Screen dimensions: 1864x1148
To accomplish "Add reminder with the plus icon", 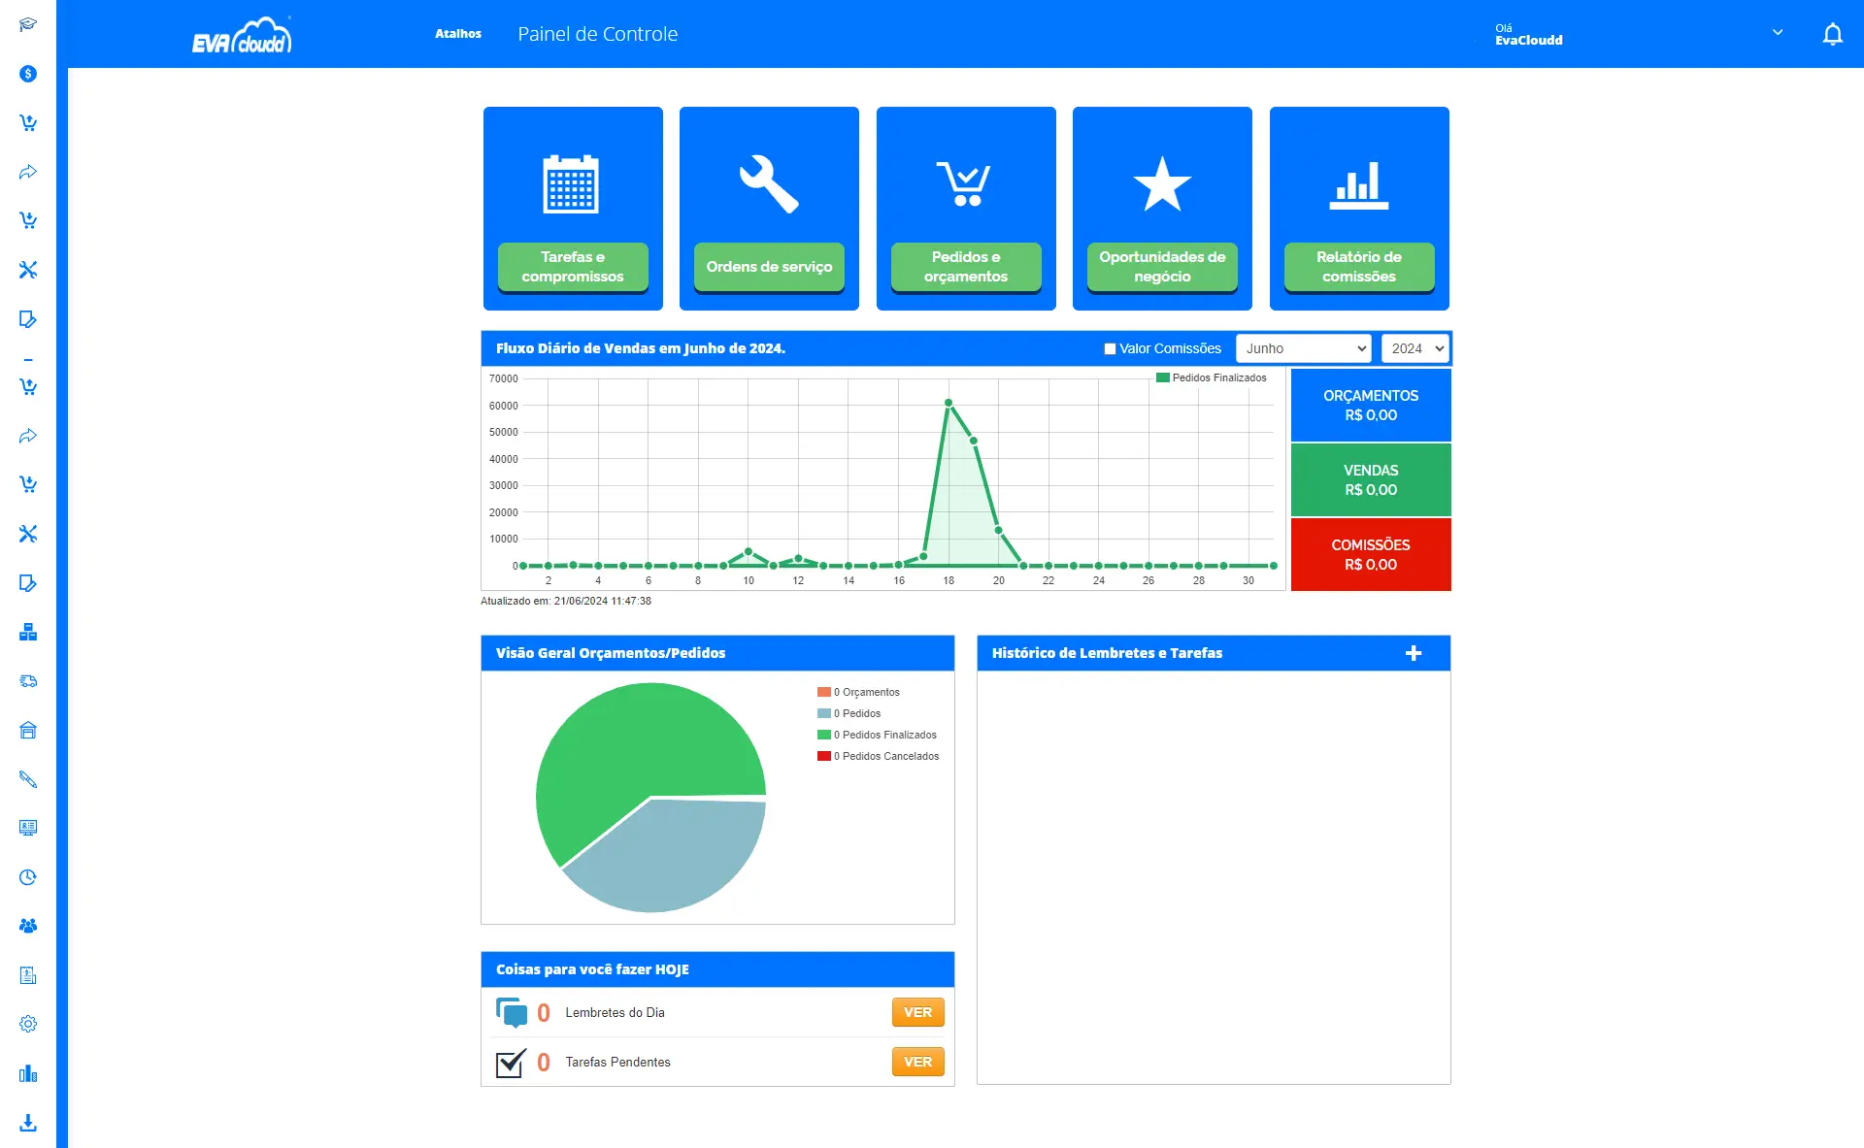I will coord(1414,653).
